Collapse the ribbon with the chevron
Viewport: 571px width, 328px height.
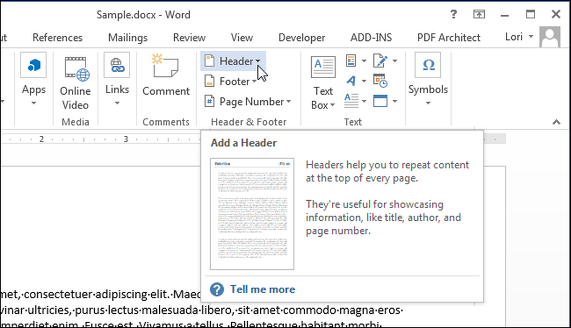click(556, 122)
